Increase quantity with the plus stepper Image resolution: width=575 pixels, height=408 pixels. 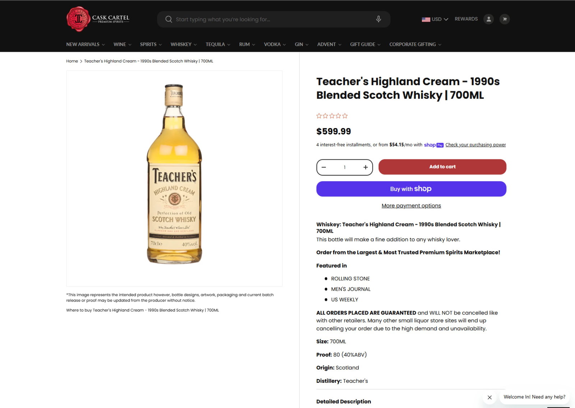click(x=365, y=167)
